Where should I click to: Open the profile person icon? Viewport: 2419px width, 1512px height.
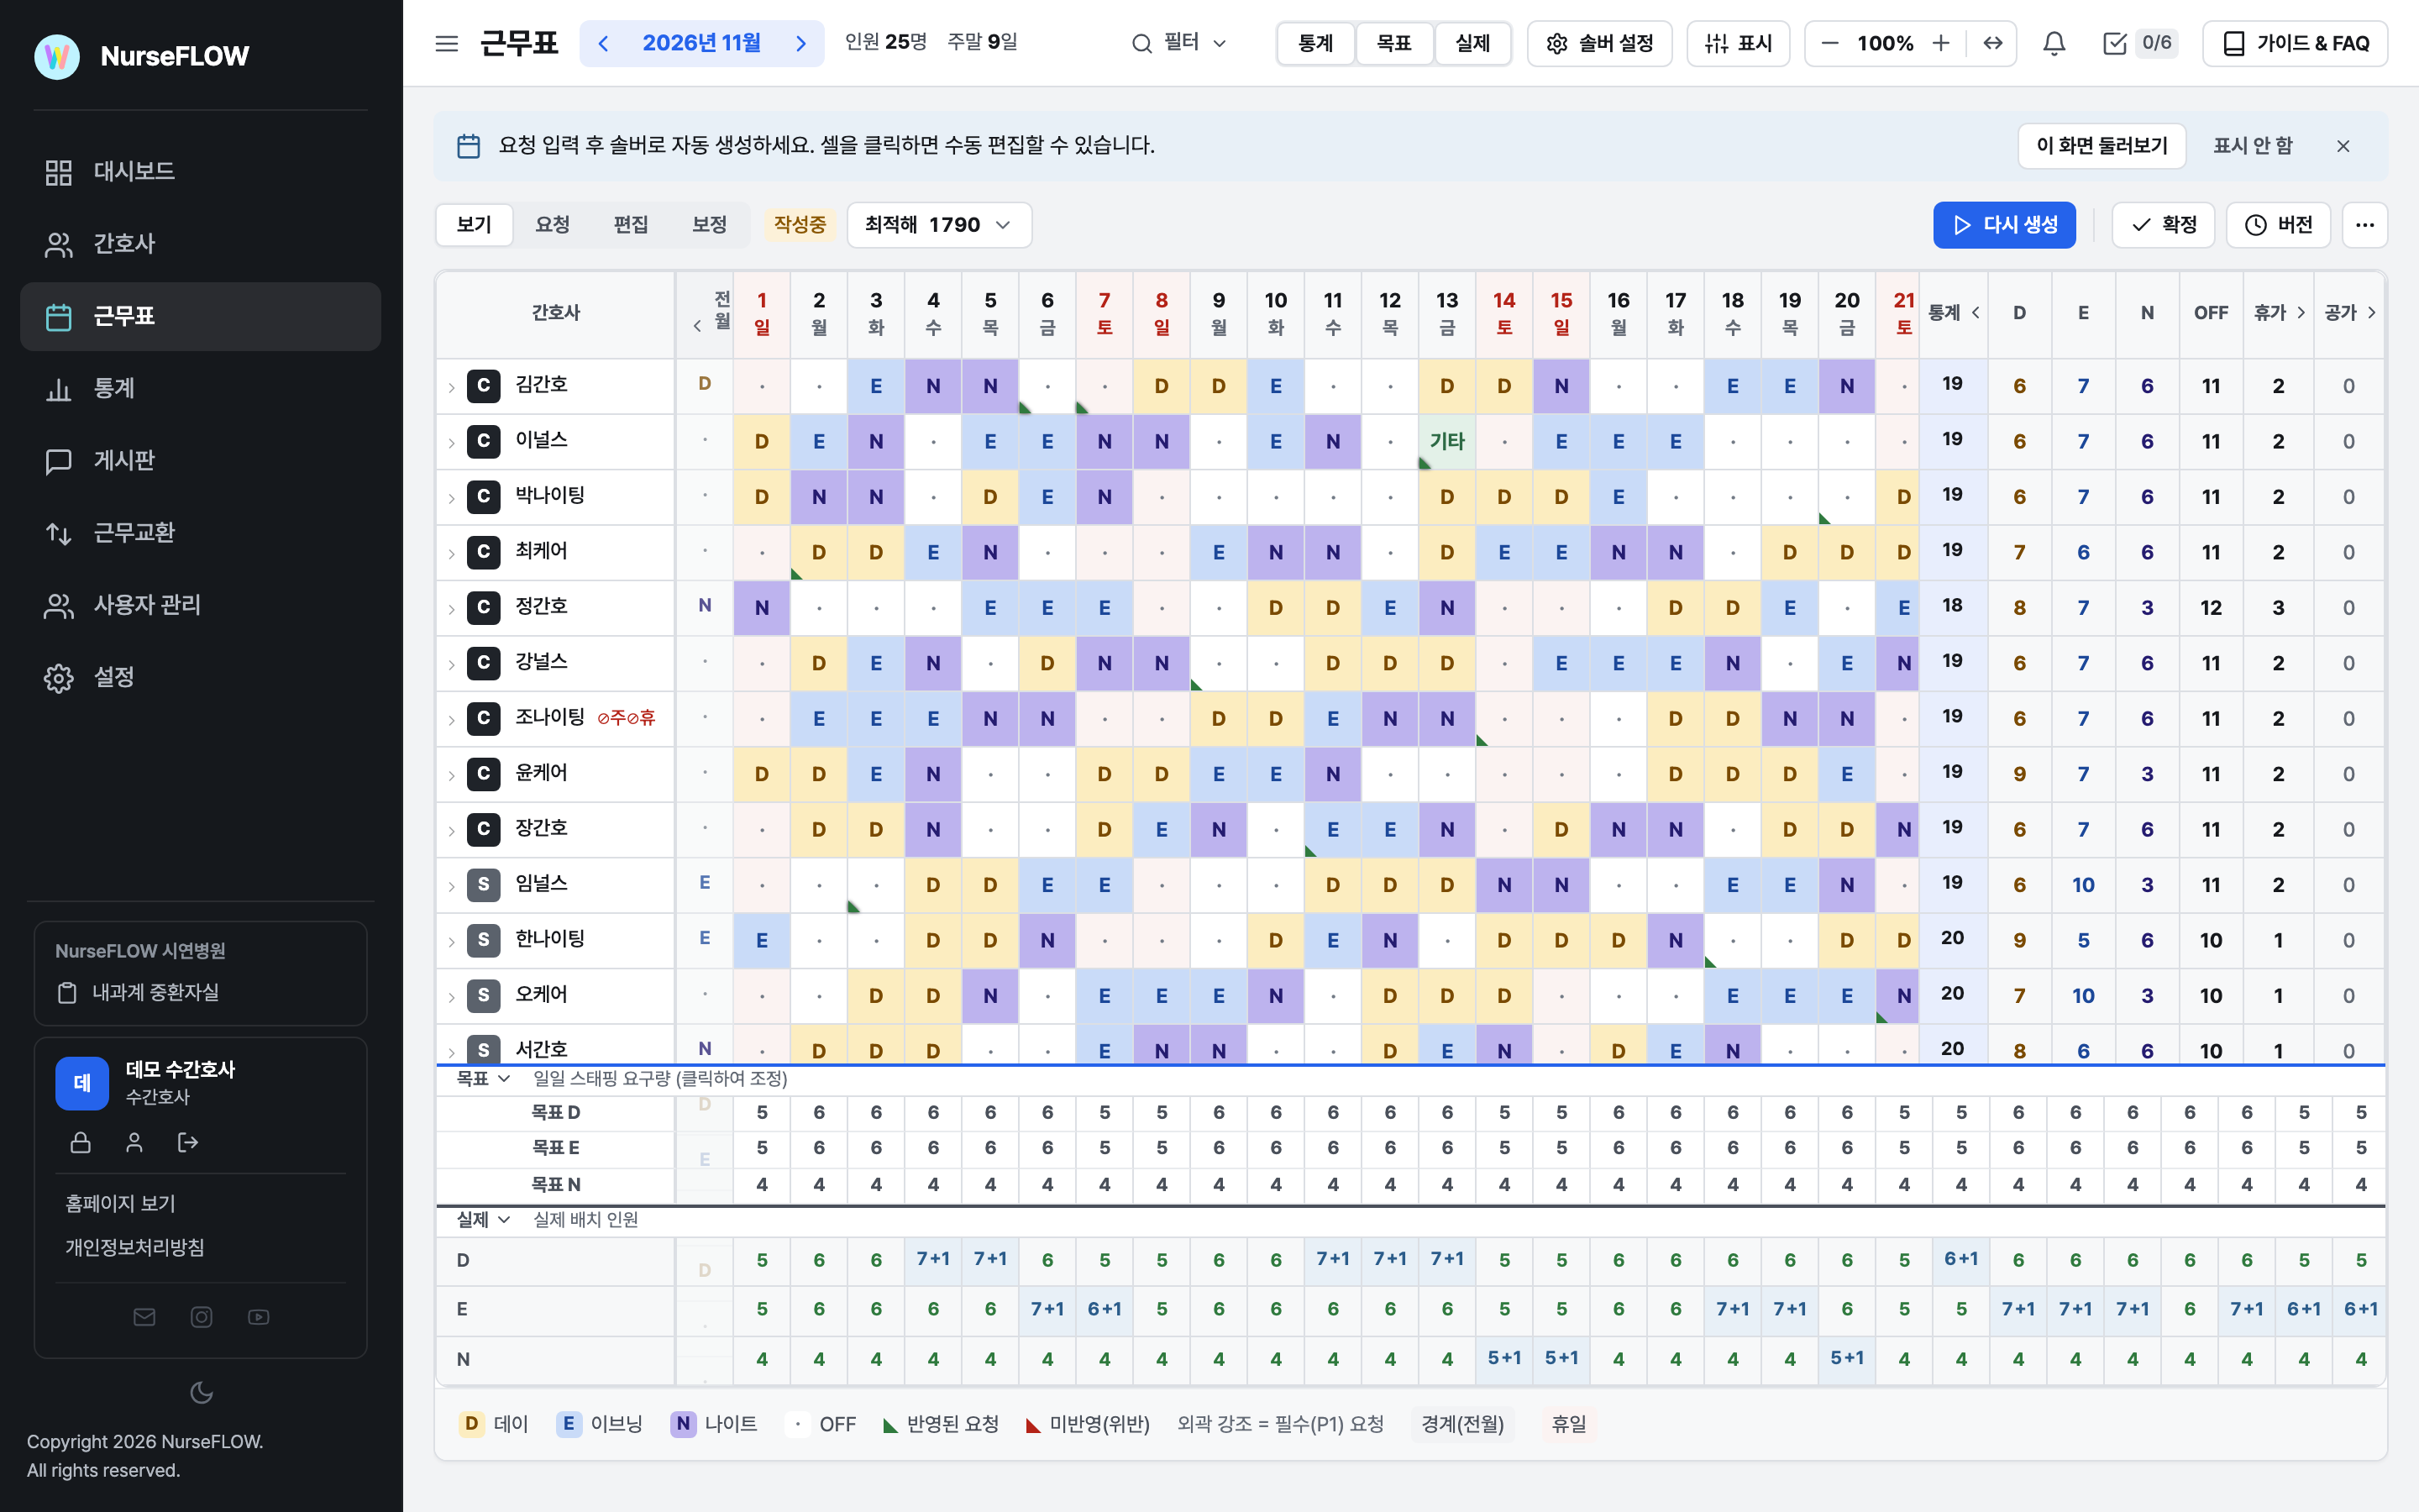click(x=134, y=1142)
